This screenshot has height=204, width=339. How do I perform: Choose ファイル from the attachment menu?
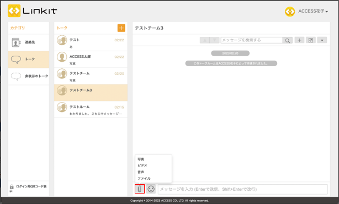(x=144, y=179)
